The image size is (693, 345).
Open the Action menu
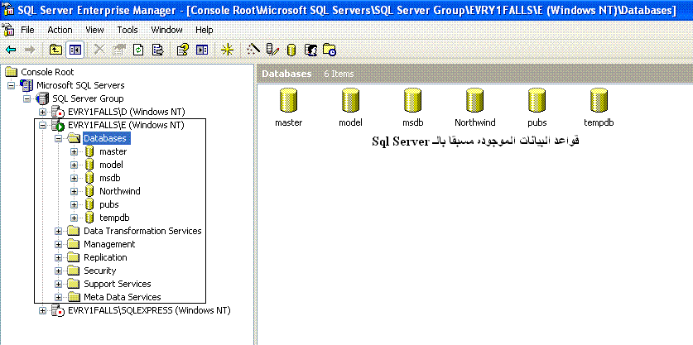click(60, 30)
